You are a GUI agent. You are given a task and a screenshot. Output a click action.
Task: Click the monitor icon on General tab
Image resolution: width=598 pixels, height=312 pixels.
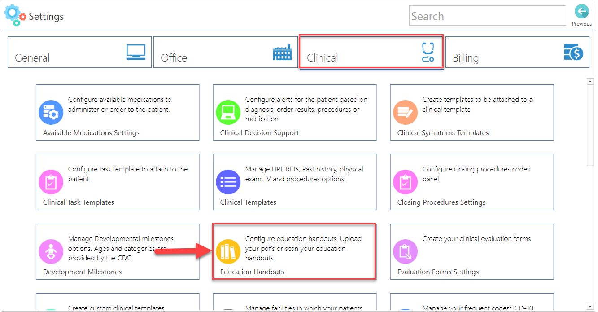[135, 52]
